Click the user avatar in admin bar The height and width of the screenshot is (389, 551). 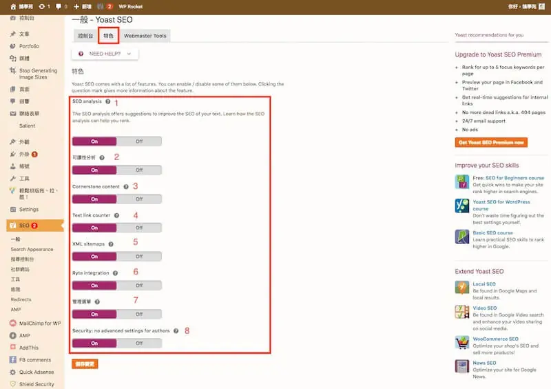pos(541,6)
